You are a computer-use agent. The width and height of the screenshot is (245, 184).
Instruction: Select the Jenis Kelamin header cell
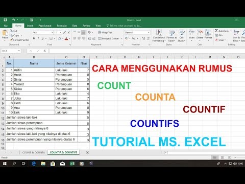(66, 63)
